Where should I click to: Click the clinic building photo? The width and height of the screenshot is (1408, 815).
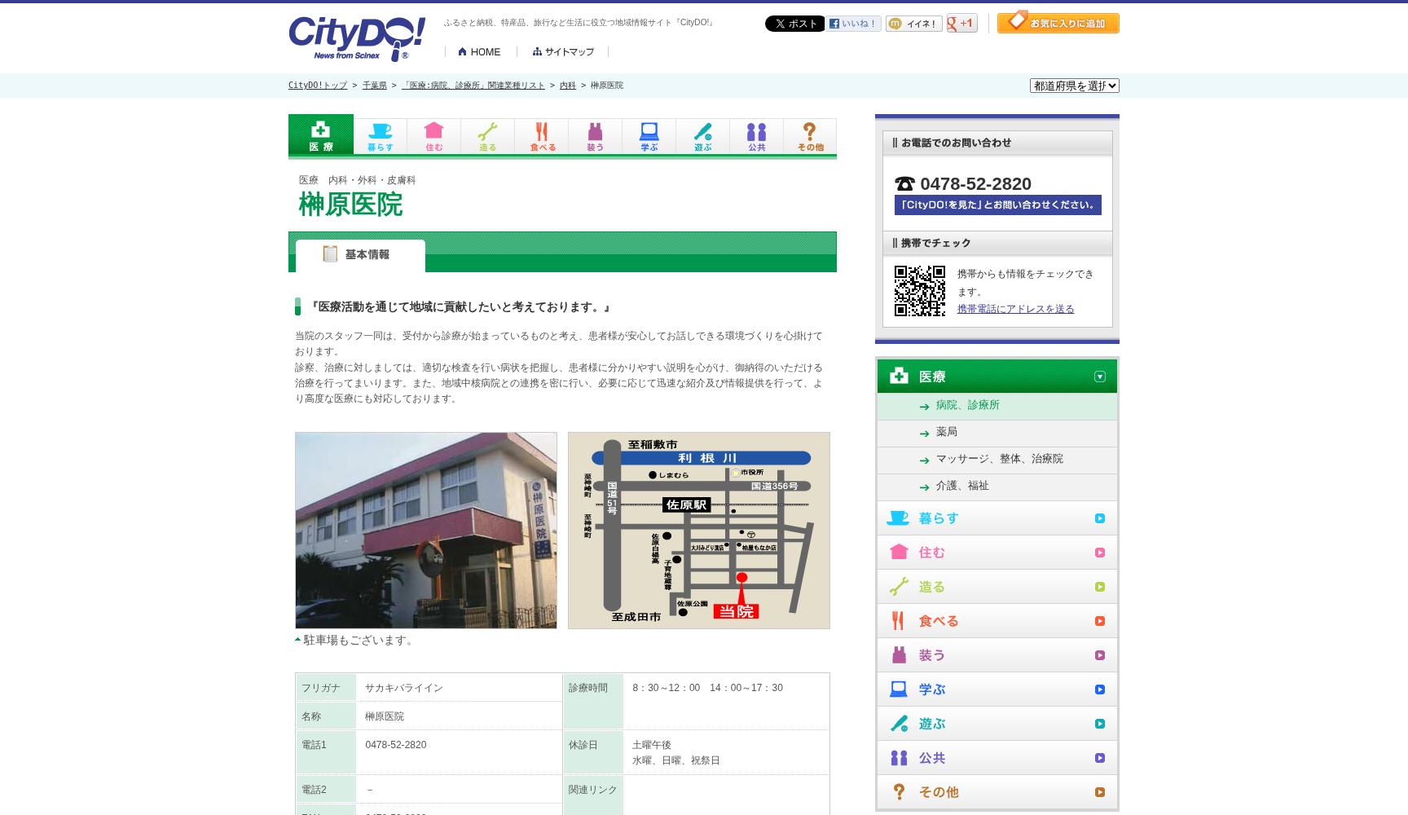click(x=426, y=531)
